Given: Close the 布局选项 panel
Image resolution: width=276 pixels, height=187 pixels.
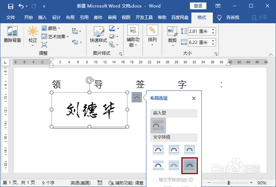Looking at the screenshot, I should (x=194, y=98).
